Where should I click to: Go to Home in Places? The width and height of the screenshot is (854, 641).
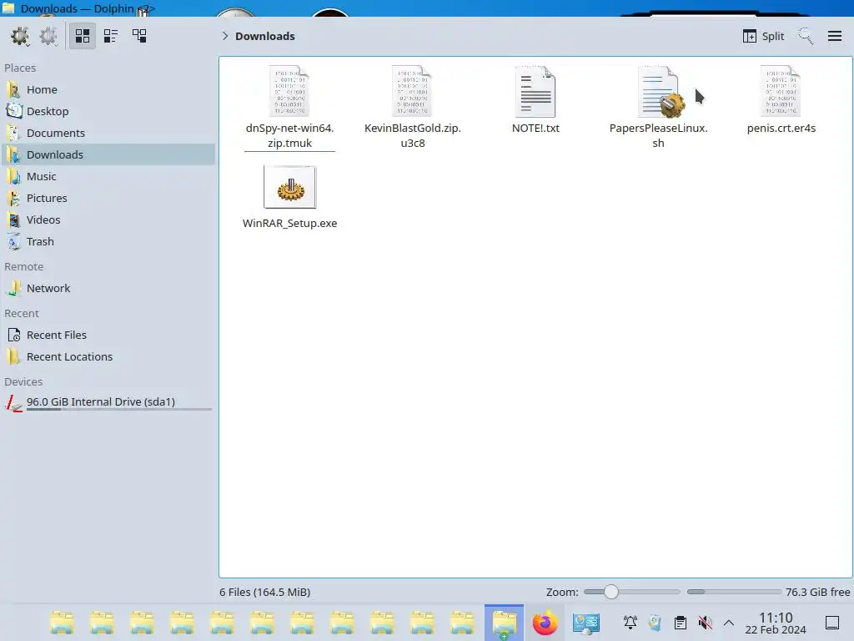pos(108,89)
